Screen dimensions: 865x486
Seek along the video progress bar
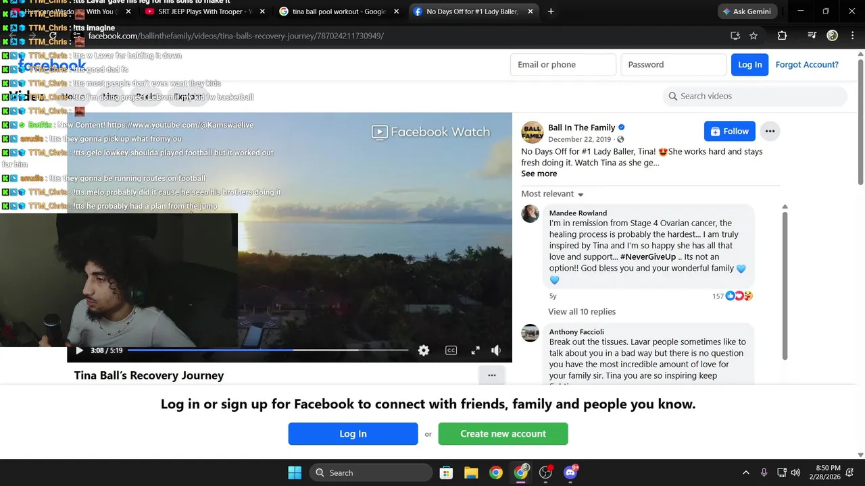pyautogui.click(x=268, y=350)
